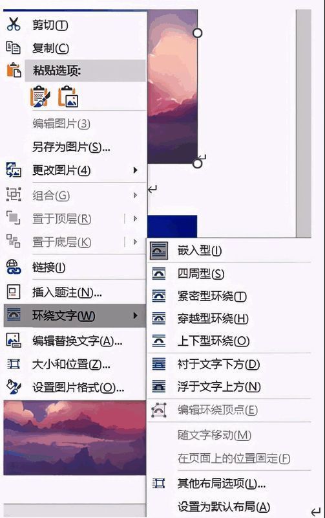Screen dimensions: 325x518
Task: Choose Keep Source Formatting paste icon
Action: 40,96
